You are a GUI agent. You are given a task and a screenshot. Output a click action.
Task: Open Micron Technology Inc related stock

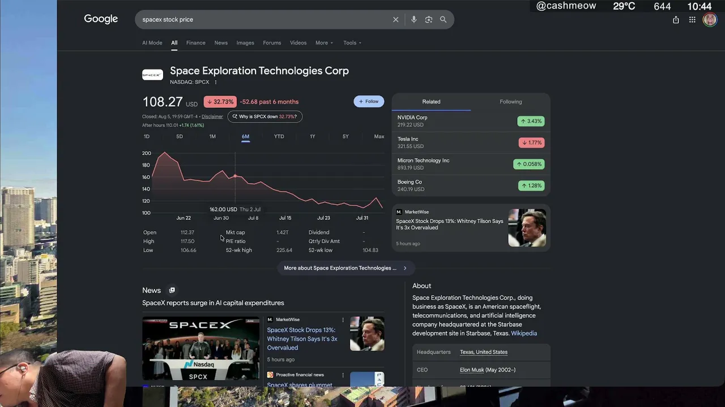tap(471, 164)
